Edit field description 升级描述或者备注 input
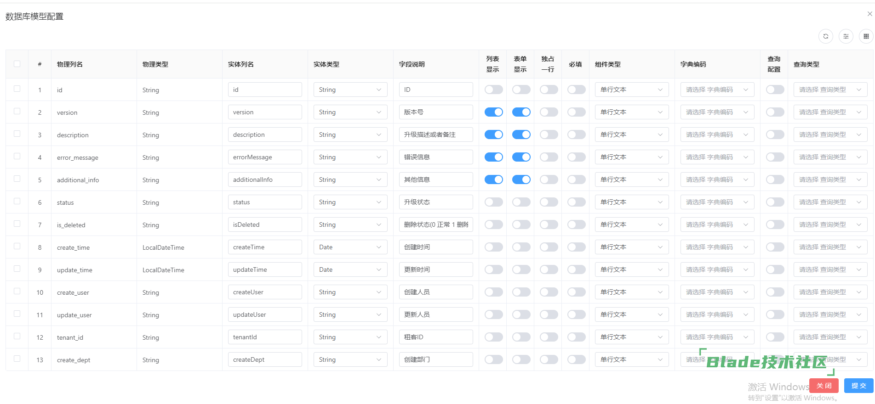The width and height of the screenshot is (875, 404). click(436, 135)
